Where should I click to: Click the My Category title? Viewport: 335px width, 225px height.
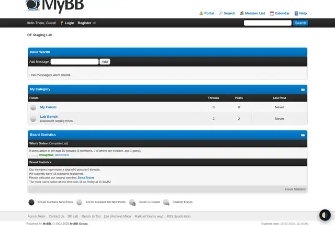tap(40, 89)
